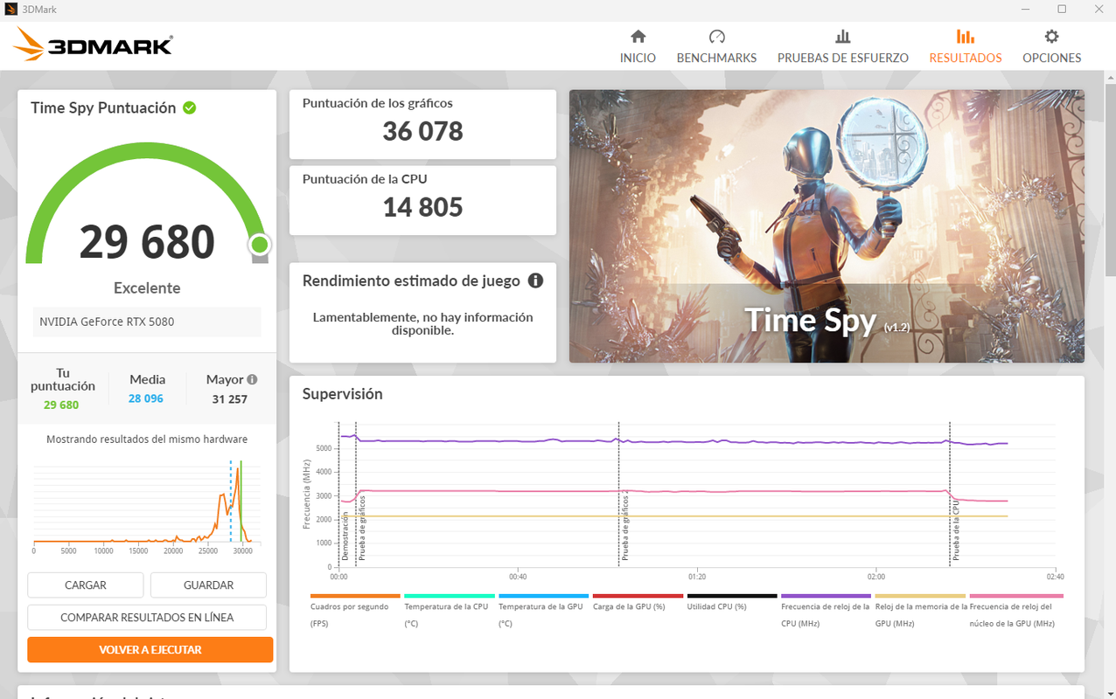1116x699 pixels.
Task: Minimize the 3DMark window
Action: 1025,9
